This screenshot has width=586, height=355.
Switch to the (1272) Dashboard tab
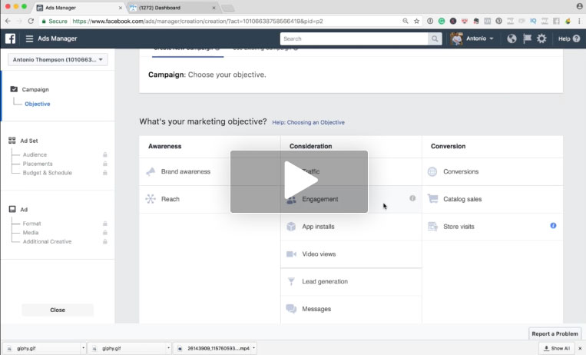[x=172, y=8]
